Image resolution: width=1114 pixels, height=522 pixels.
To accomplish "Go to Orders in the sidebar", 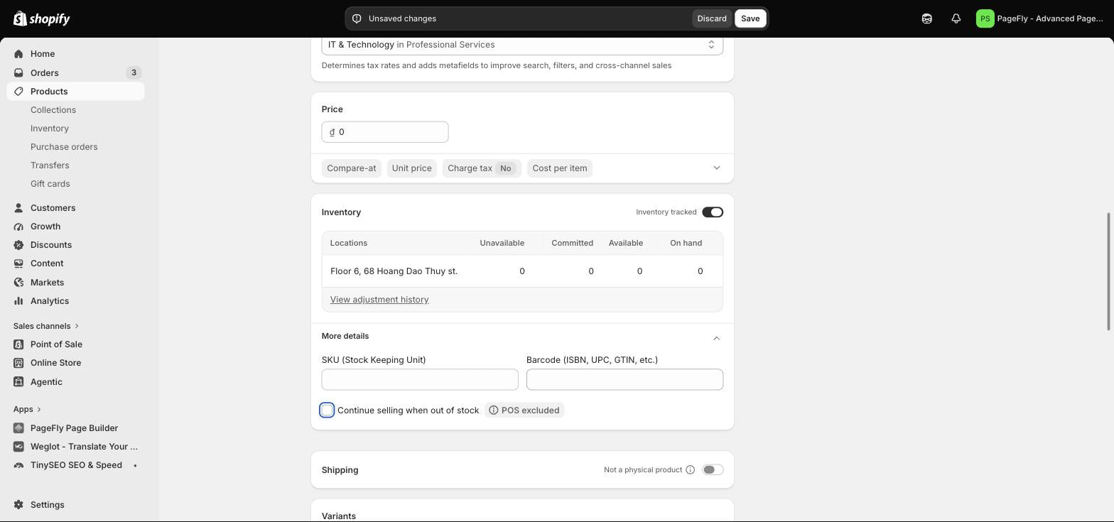I will (x=45, y=72).
